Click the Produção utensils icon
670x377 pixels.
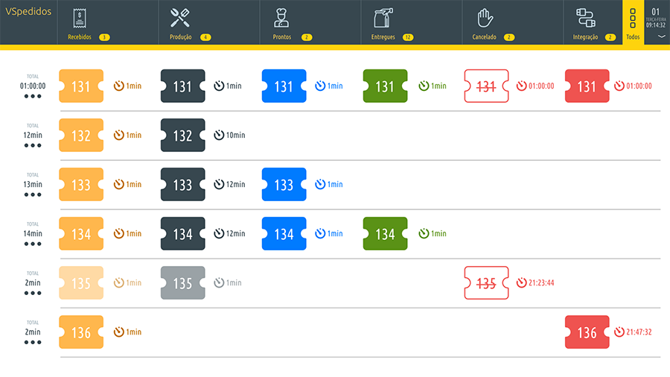[180, 18]
